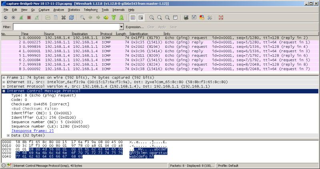Edit capture file comments in the status bar
Viewport: 320px width, 169px height.
tap(9, 165)
